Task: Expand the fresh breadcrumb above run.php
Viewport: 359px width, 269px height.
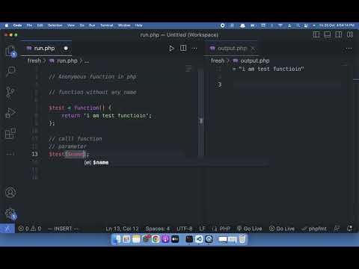Action: point(34,61)
